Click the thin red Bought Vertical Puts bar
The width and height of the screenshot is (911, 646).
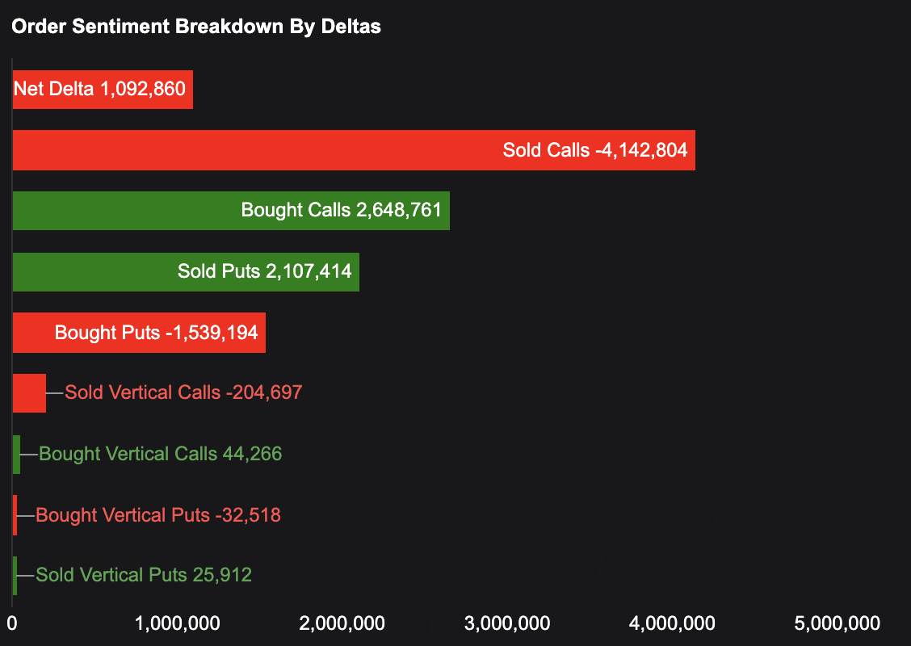tap(15, 515)
